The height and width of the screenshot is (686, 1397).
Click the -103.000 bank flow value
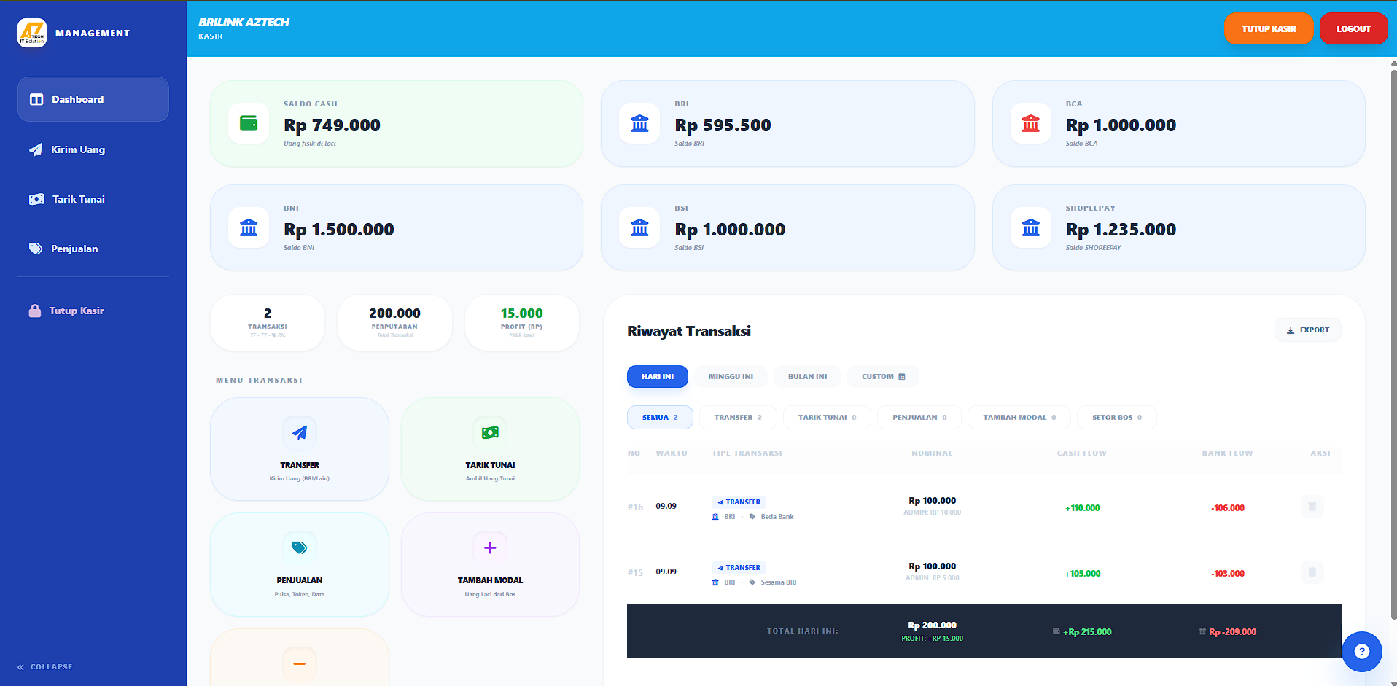click(1228, 574)
